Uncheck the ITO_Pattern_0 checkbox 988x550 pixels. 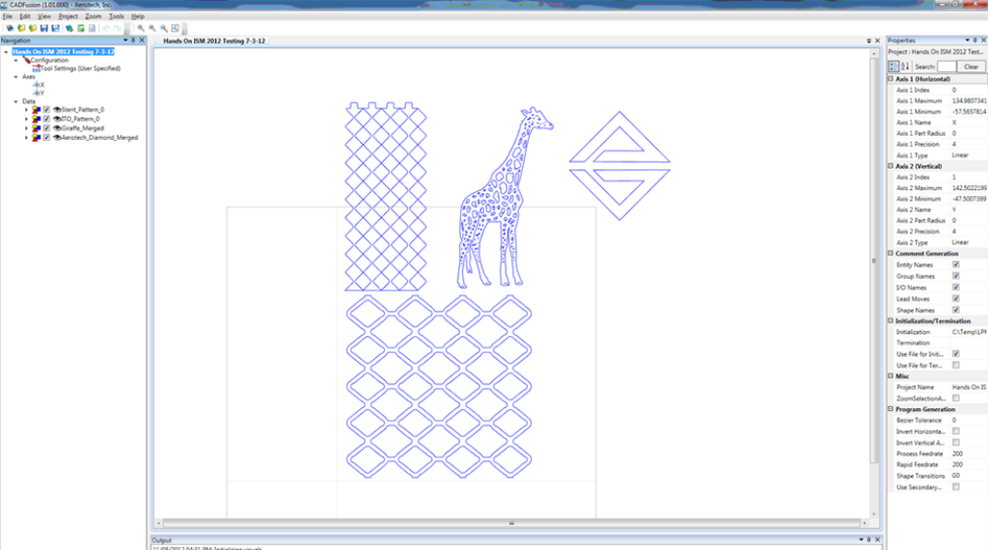[x=46, y=119]
